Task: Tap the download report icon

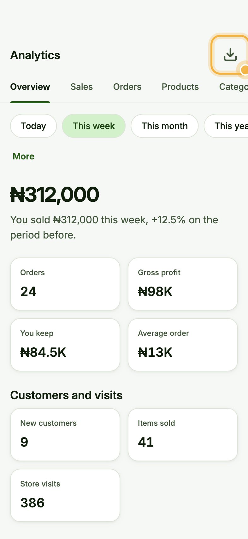Action: (x=230, y=55)
